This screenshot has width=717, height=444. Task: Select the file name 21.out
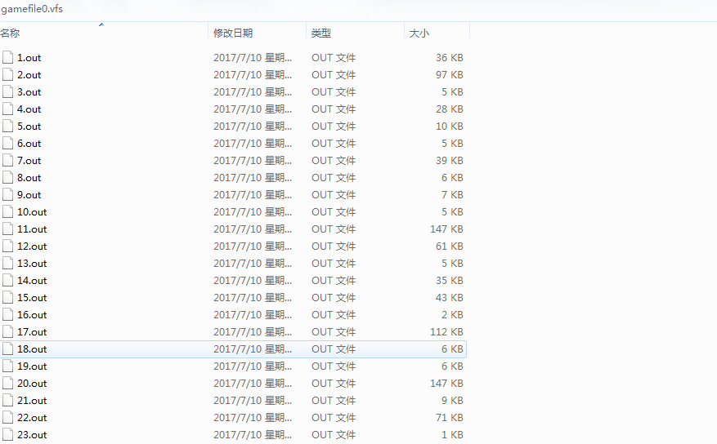click(32, 401)
